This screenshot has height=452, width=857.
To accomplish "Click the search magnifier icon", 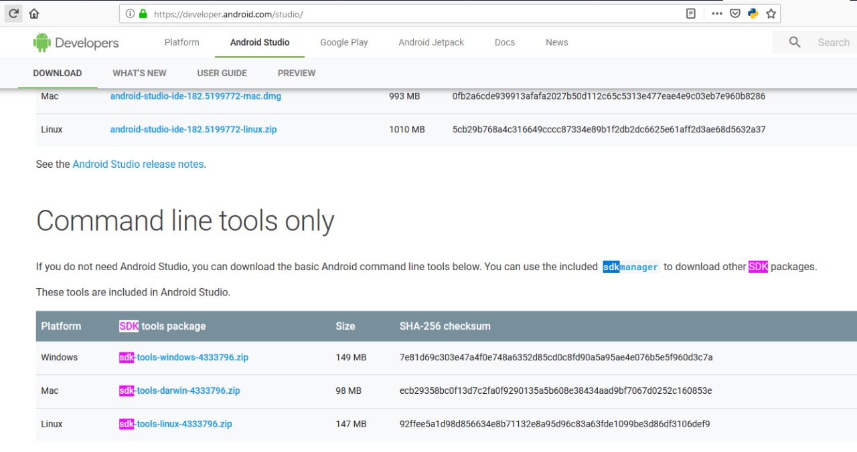I will (795, 42).
